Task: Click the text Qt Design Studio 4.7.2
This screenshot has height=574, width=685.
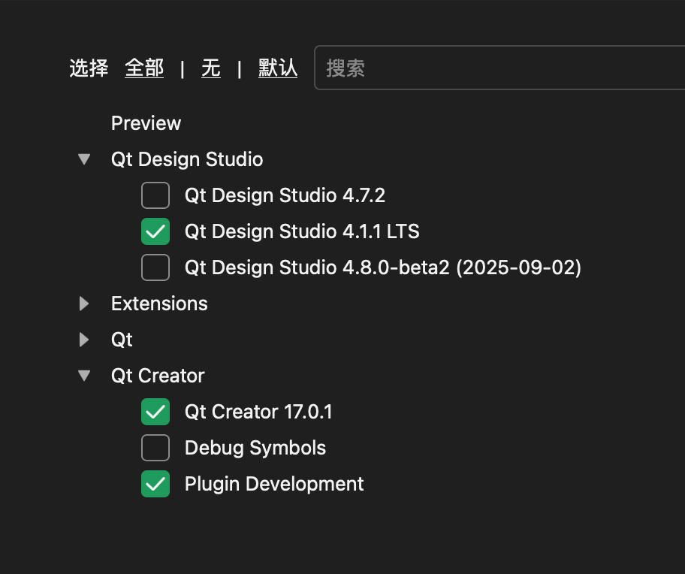Action: pos(285,195)
